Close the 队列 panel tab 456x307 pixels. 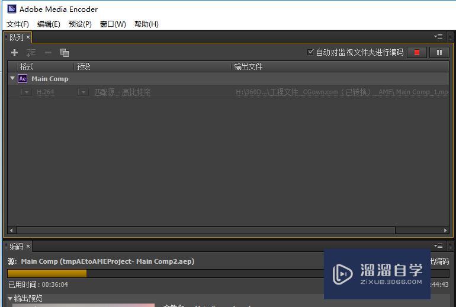pos(28,37)
